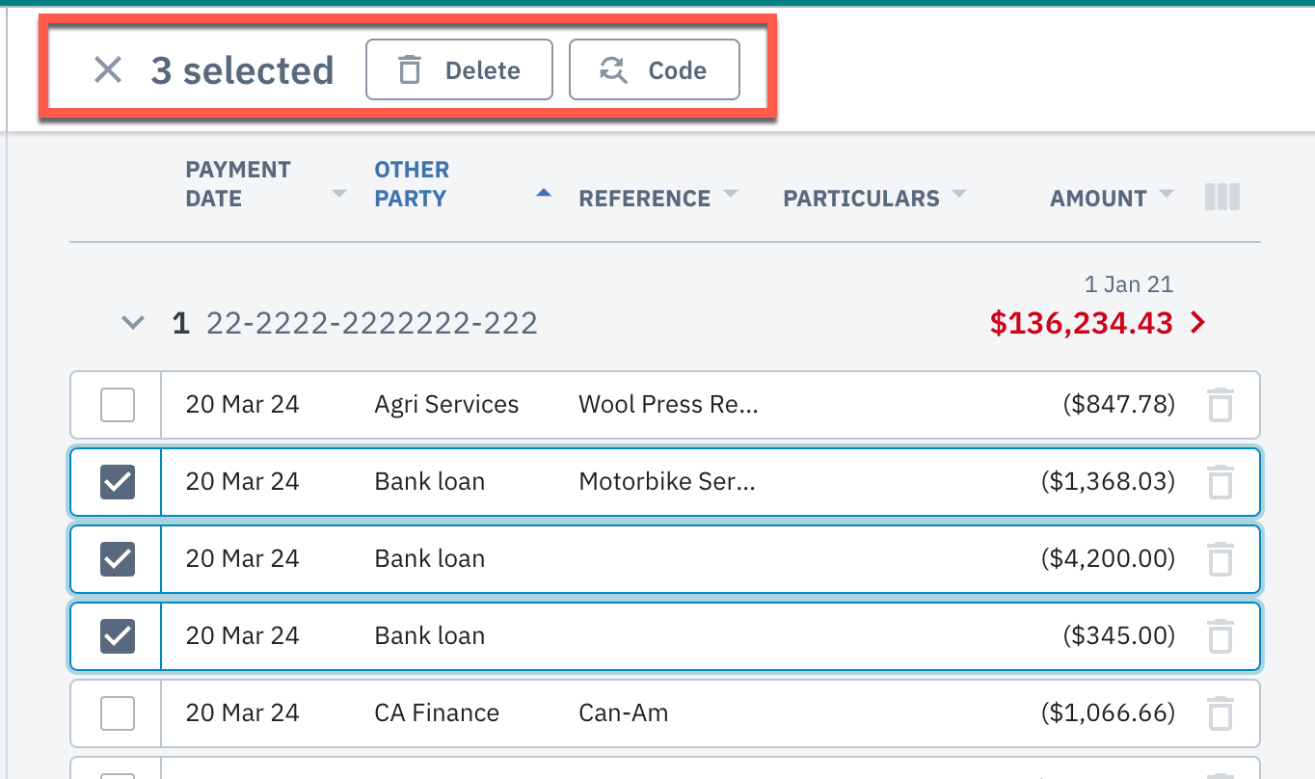Delete the $345.00 Bank loan via trash icon
This screenshot has width=1315, height=779.
pos(1221,636)
